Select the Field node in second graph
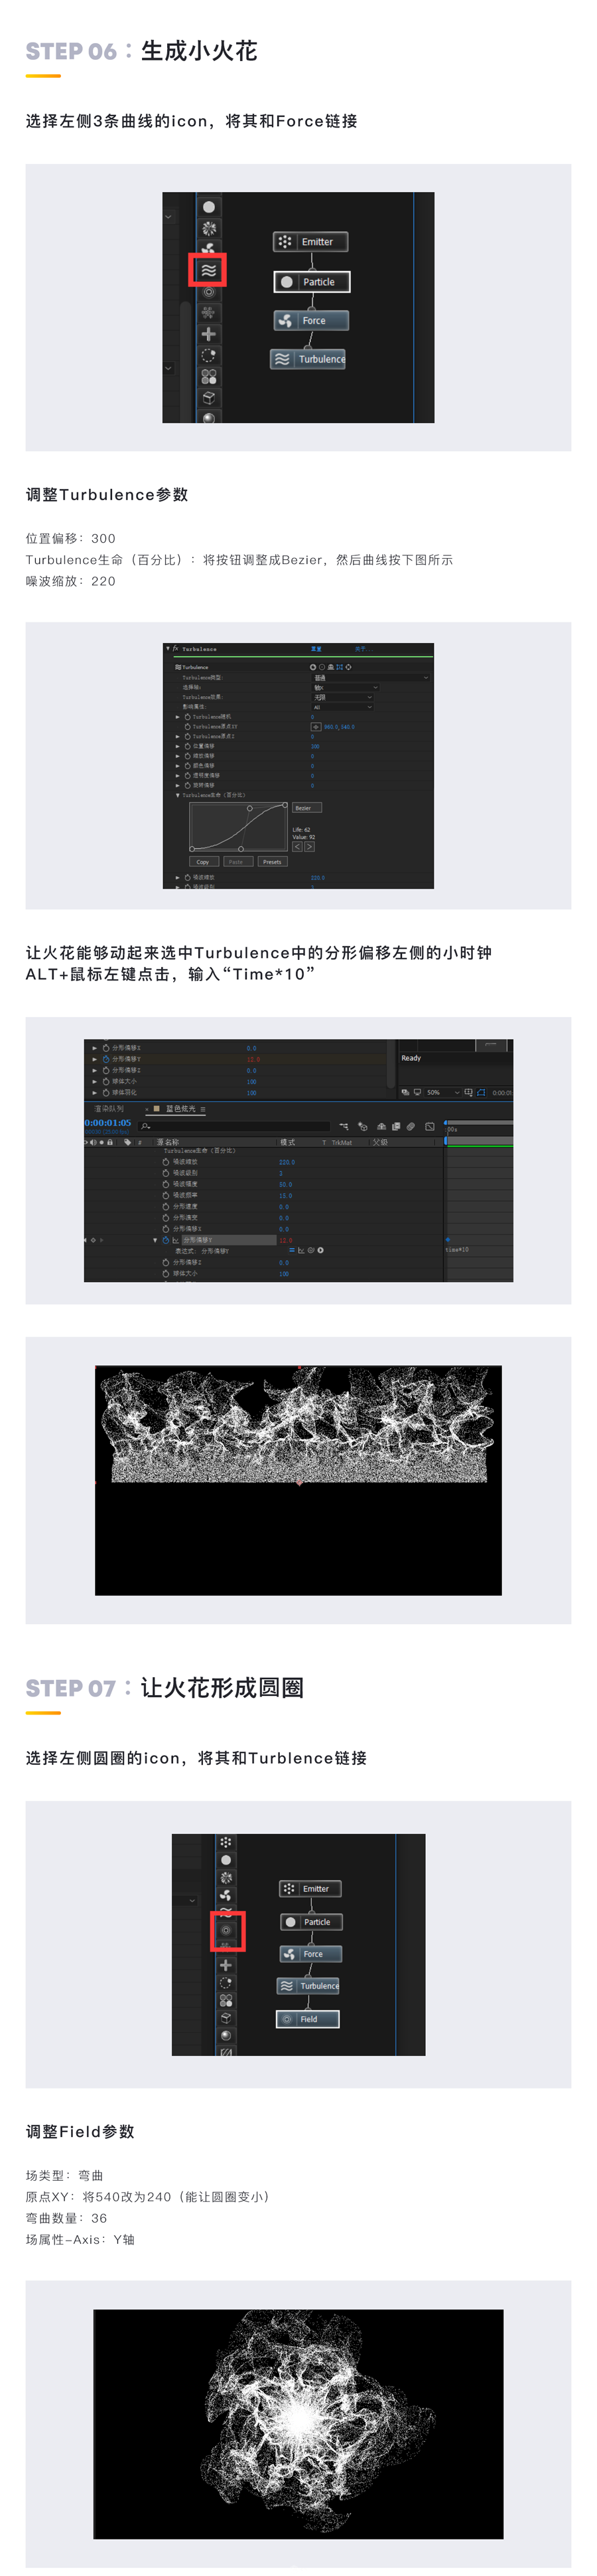Viewport: 597px width, 2576px height. [x=308, y=2018]
